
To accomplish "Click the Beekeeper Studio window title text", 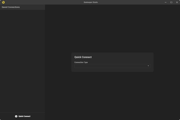I will tap(91, 2).
